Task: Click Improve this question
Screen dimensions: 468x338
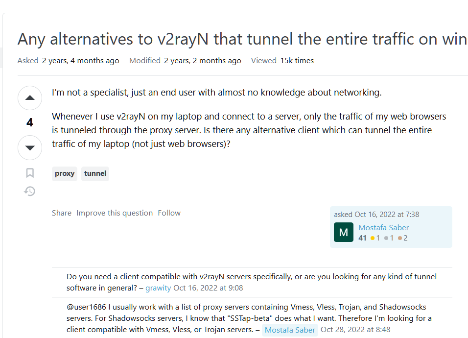Action: coord(115,213)
